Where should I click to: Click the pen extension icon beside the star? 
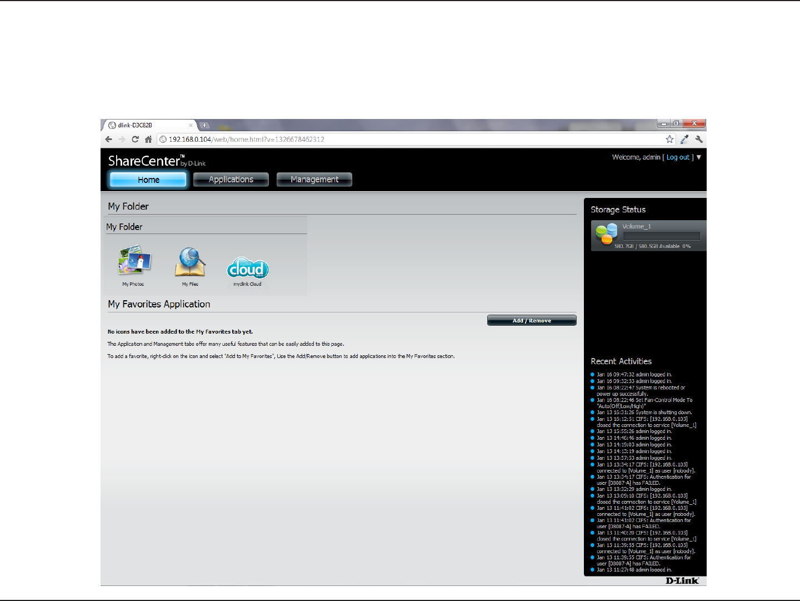tap(684, 140)
